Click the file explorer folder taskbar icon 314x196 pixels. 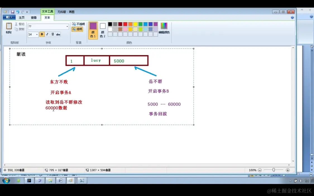pos(50,181)
